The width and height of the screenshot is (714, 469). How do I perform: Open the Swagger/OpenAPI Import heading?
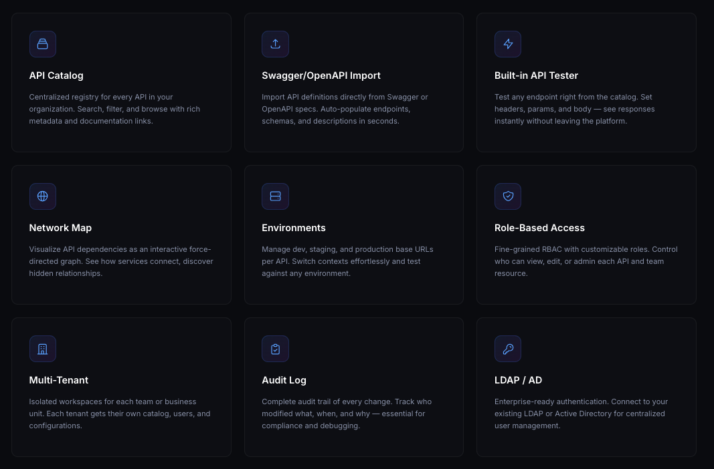[321, 75]
